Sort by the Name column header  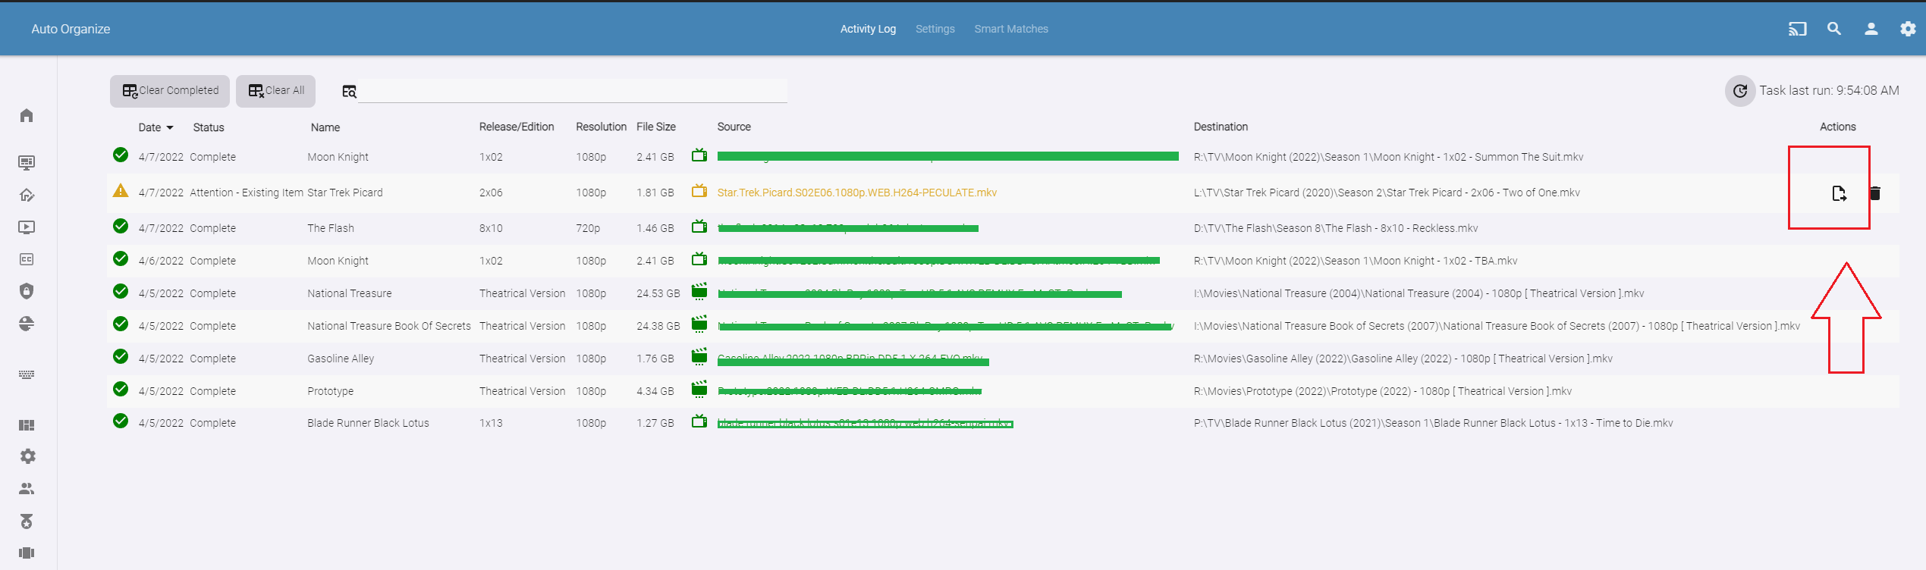click(x=325, y=127)
